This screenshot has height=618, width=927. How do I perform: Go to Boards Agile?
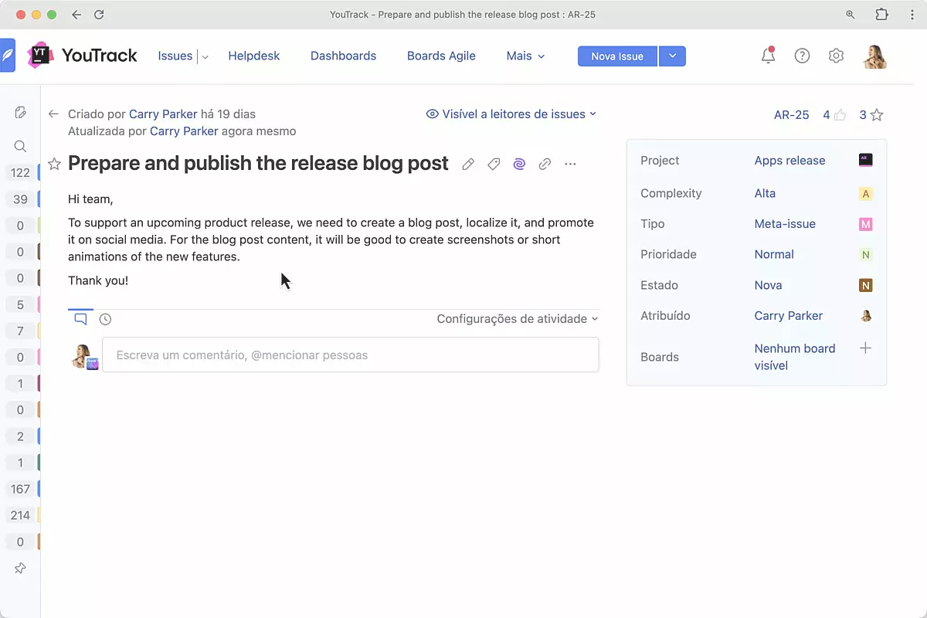(441, 56)
